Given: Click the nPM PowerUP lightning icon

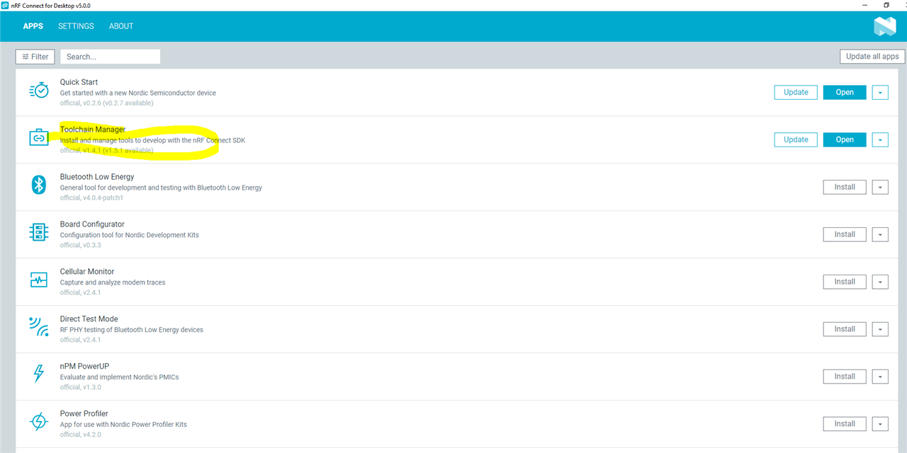Looking at the screenshot, I should click(x=38, y=374).
